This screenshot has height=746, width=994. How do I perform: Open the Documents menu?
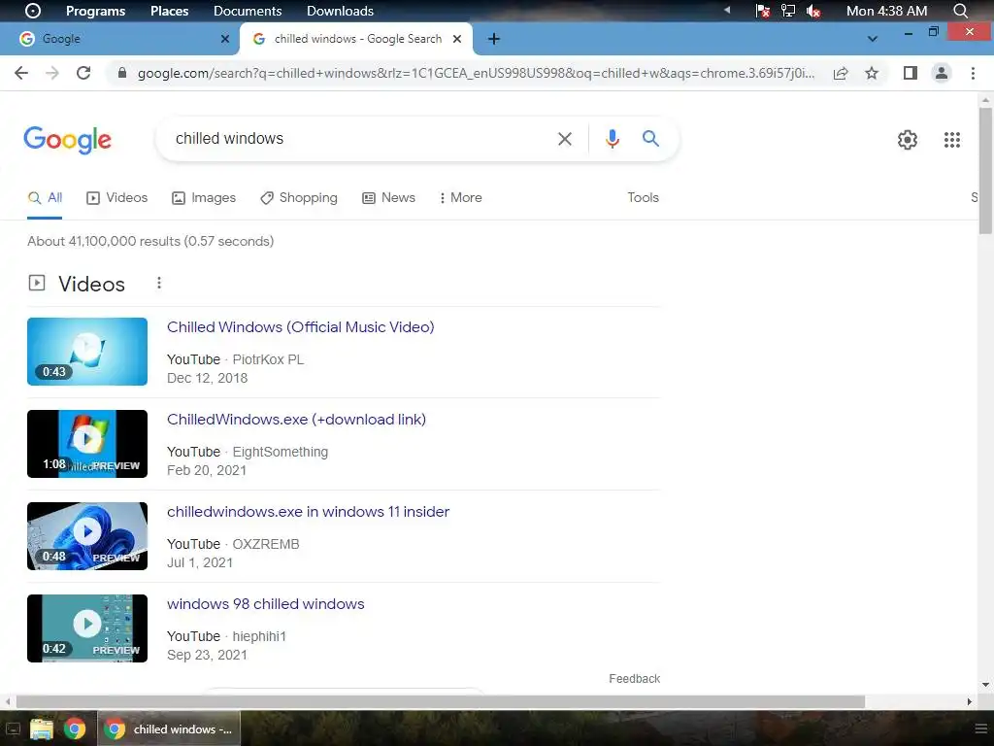(x=248, y=11)
